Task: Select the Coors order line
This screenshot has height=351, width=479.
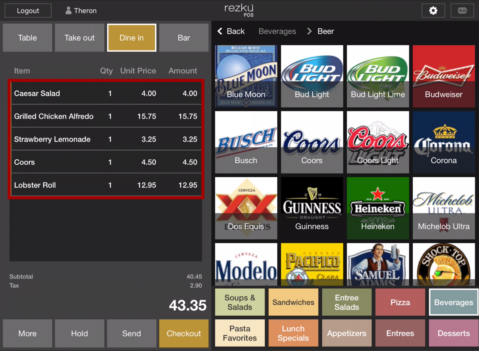Action: [x=106, y=162]
